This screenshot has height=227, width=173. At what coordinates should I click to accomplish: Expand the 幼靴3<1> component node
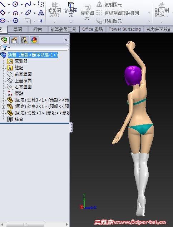pyautogui.click(x=3, y=100)
